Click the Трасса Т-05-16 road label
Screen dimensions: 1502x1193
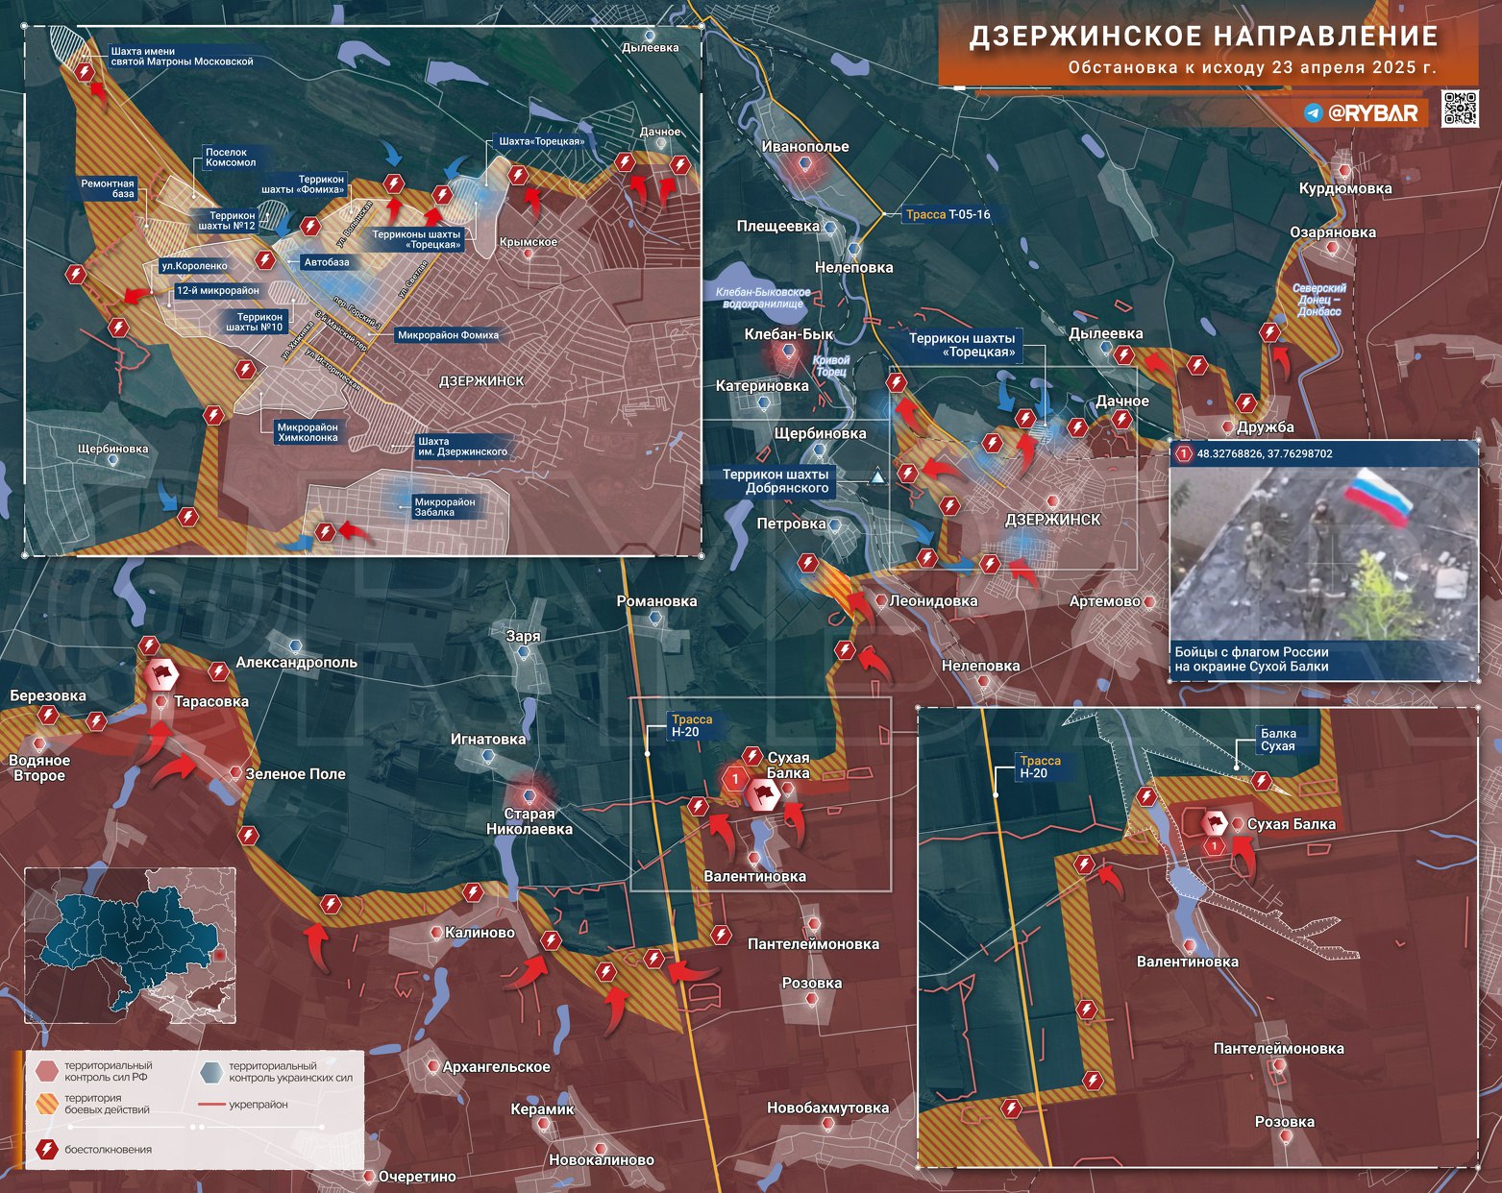coord(947,214)
